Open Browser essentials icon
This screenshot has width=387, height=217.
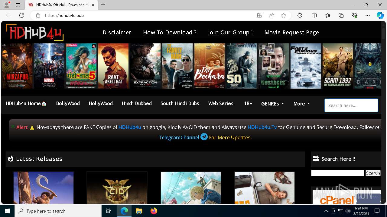click(x=354, y=15)
